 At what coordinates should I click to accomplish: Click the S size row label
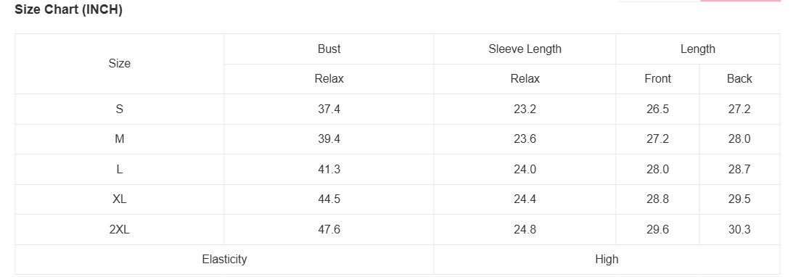pos(120,109)
